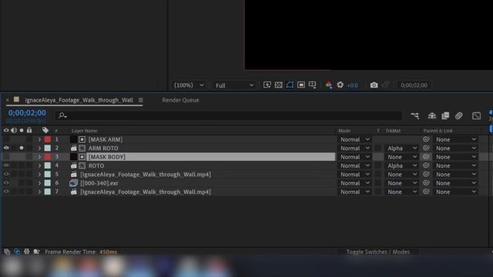The width and height of the screenshot is (493, 277).
Task: Enable Frame Blending for layers icon
Action: coord(445,115)
